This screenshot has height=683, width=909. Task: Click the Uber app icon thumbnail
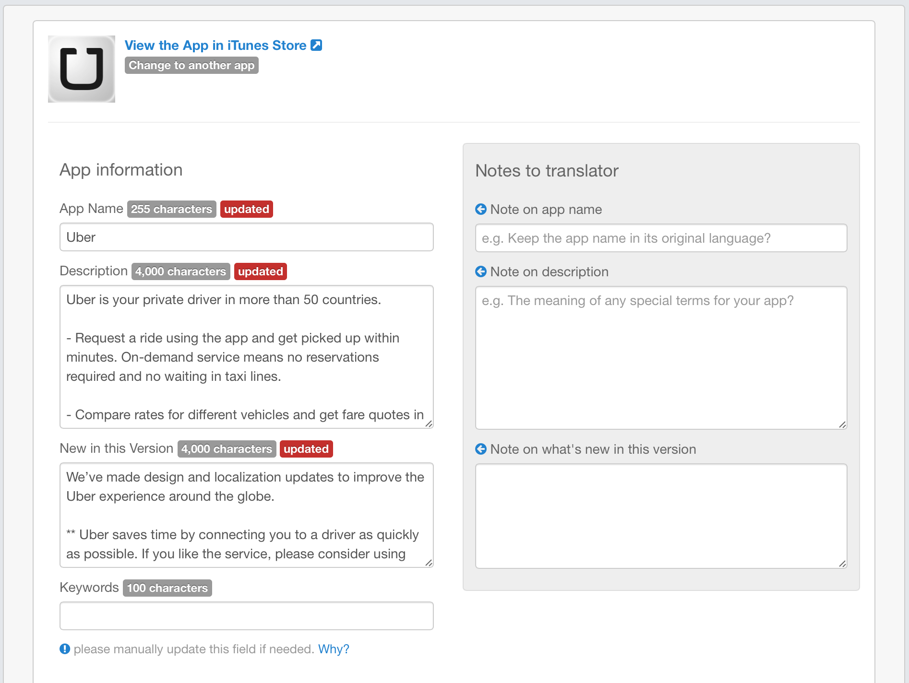point(82,69)
